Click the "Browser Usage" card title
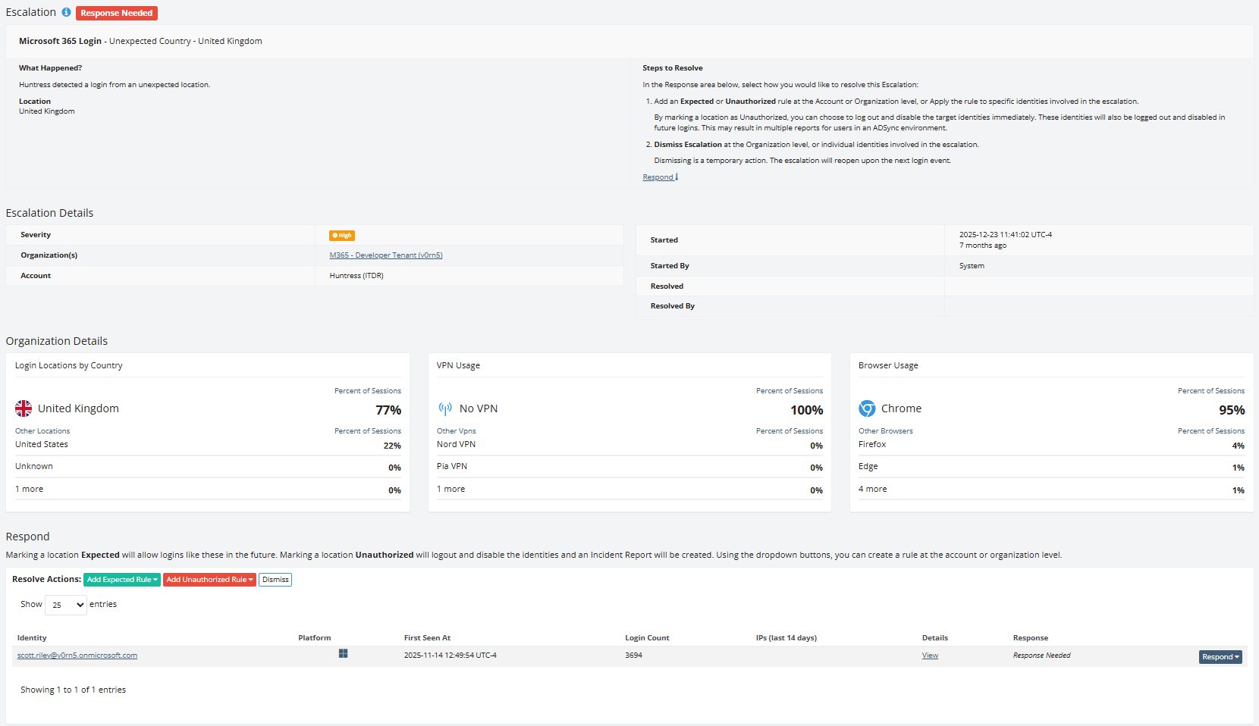1259x726 pixels. click(888, 366)
